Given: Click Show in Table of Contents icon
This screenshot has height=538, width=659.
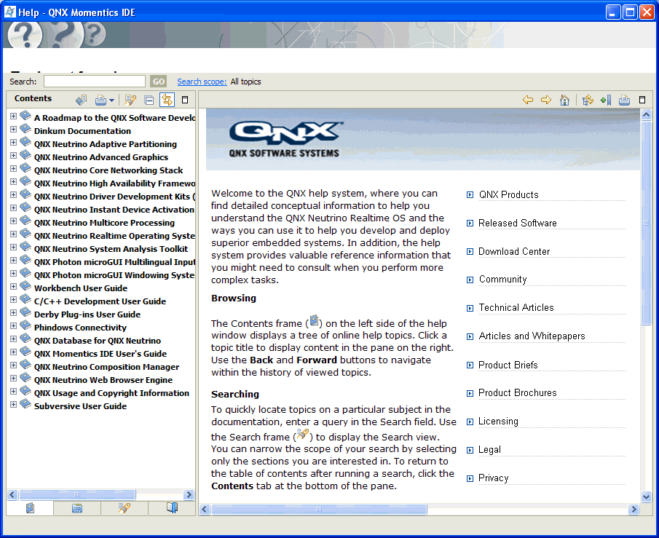Looking at the screenshot, I should 588,100.
